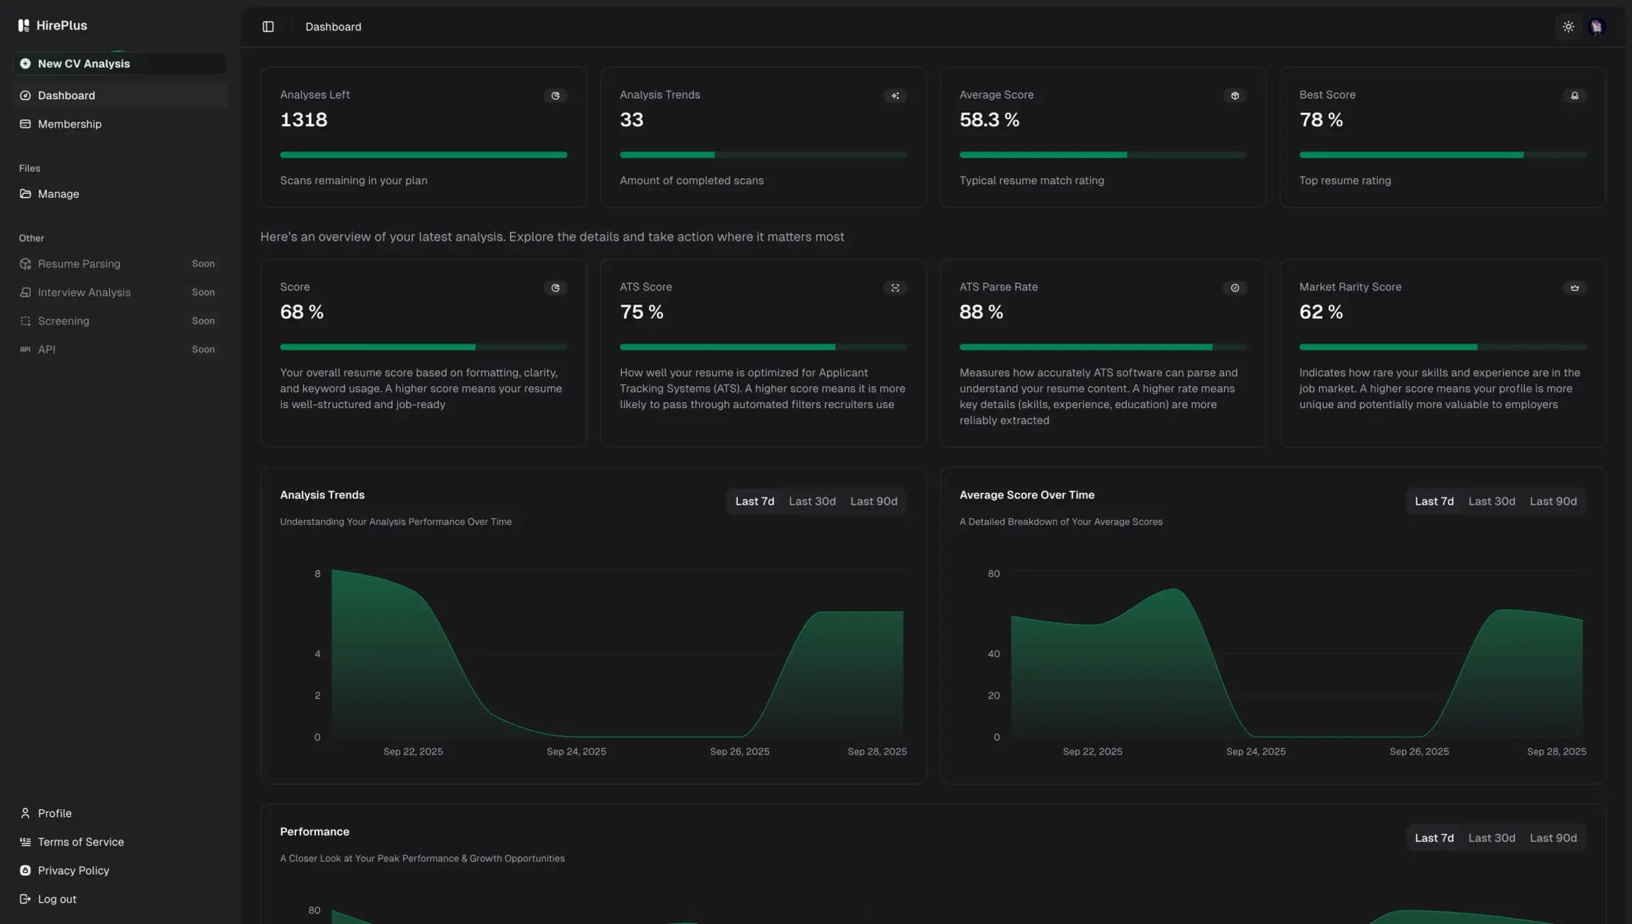This screenshot has width=1632, height=924.
Task: Switch Analysis Trends chart to Last 30d
Action: pyautogui.click(x=812, y=501)
